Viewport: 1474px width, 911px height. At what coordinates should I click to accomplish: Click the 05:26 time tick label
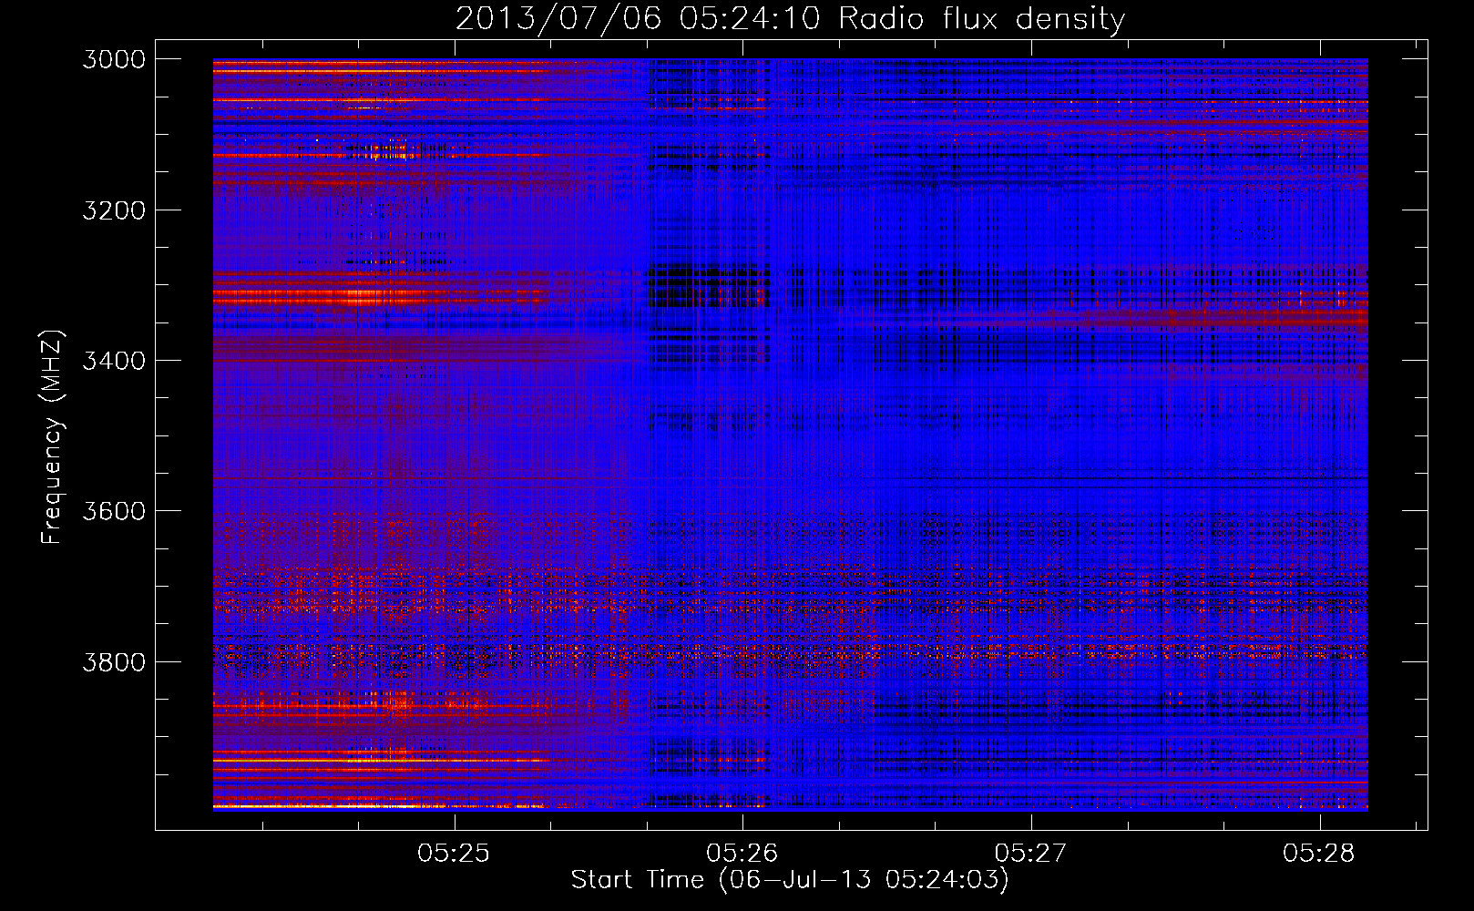point(742,853)
